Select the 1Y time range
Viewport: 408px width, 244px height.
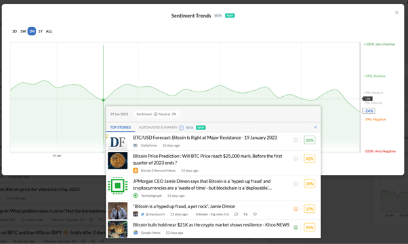pyautogui.click(x=41, y=31)
